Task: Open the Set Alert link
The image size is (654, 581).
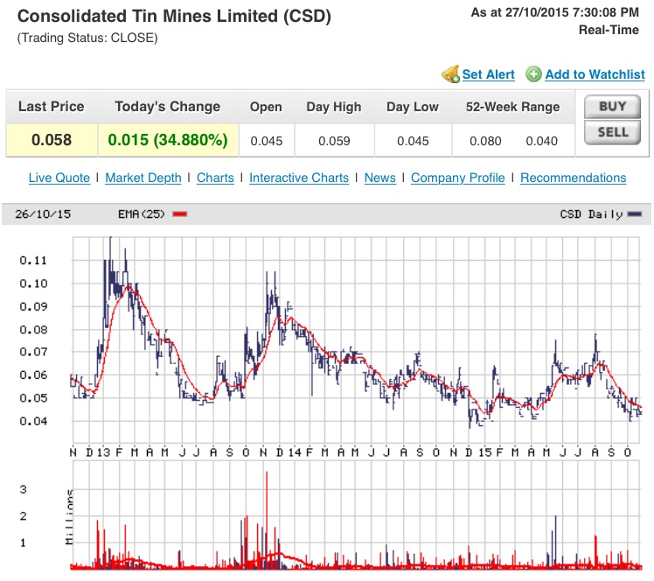Action: pyautogui.click(x=489, y=74)
